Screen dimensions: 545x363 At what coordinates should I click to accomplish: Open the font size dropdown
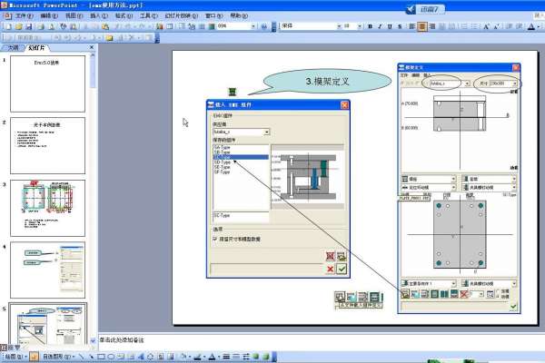point(360,26)
